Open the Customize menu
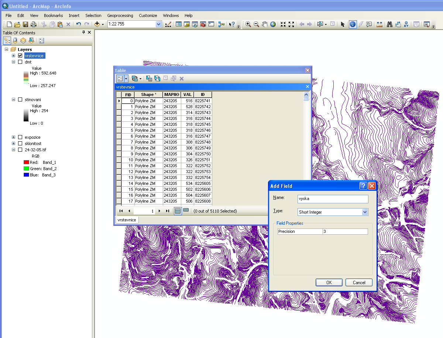 click(x=148, y=15)
